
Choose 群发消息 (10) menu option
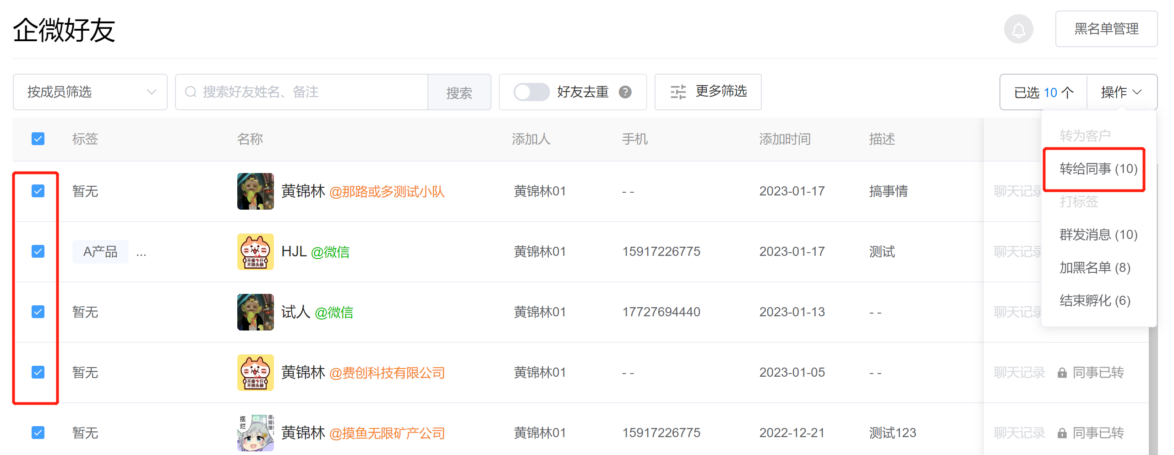1098,235
